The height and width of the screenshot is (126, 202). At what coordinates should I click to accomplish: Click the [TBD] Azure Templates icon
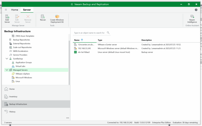pyautogui.click(x=13, y=36)
